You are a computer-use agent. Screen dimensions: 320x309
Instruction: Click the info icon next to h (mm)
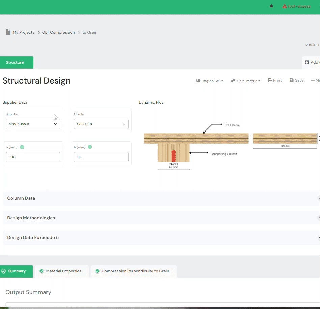point(90,147)
